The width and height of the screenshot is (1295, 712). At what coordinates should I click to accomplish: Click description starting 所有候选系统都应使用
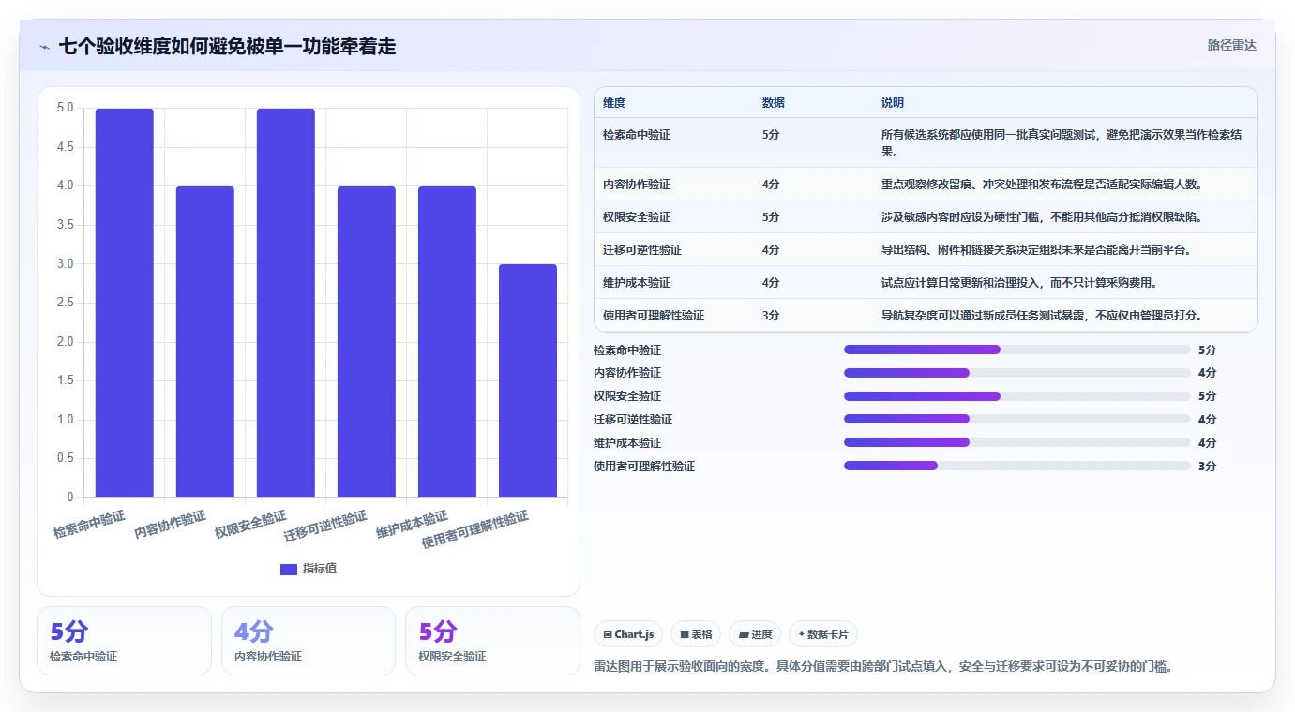tap(1062, 142)
